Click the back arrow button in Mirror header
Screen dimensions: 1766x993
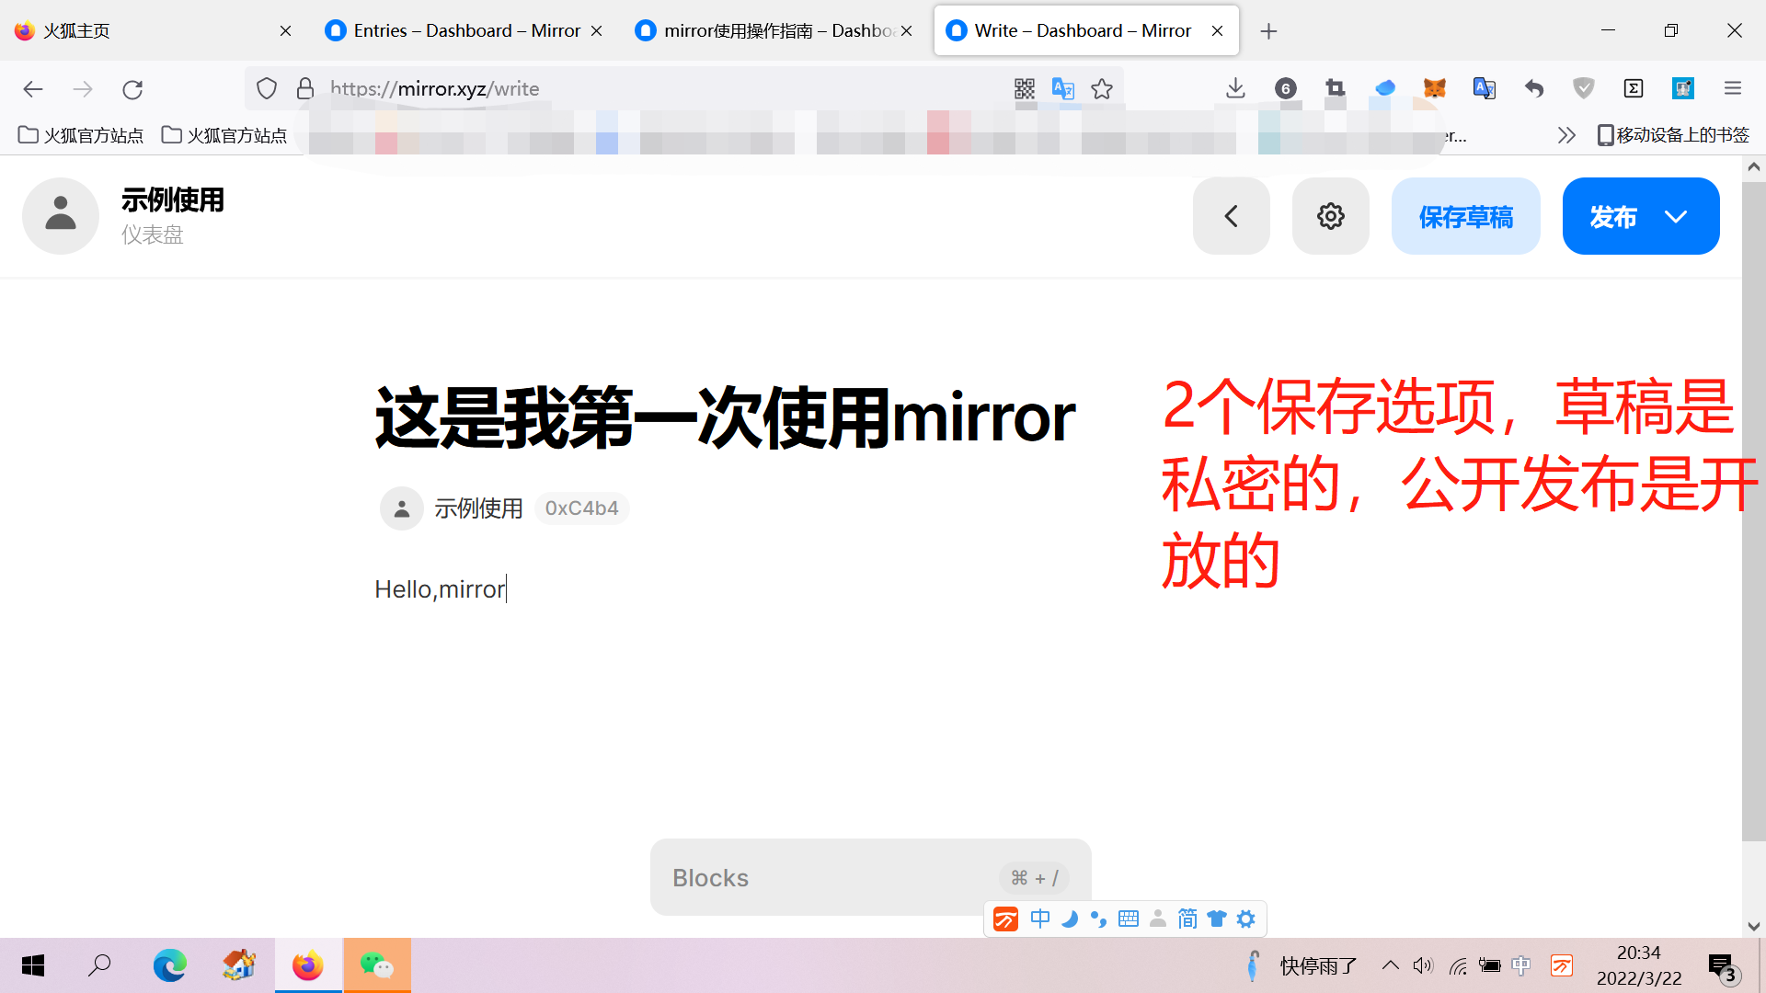[1231, 216]
